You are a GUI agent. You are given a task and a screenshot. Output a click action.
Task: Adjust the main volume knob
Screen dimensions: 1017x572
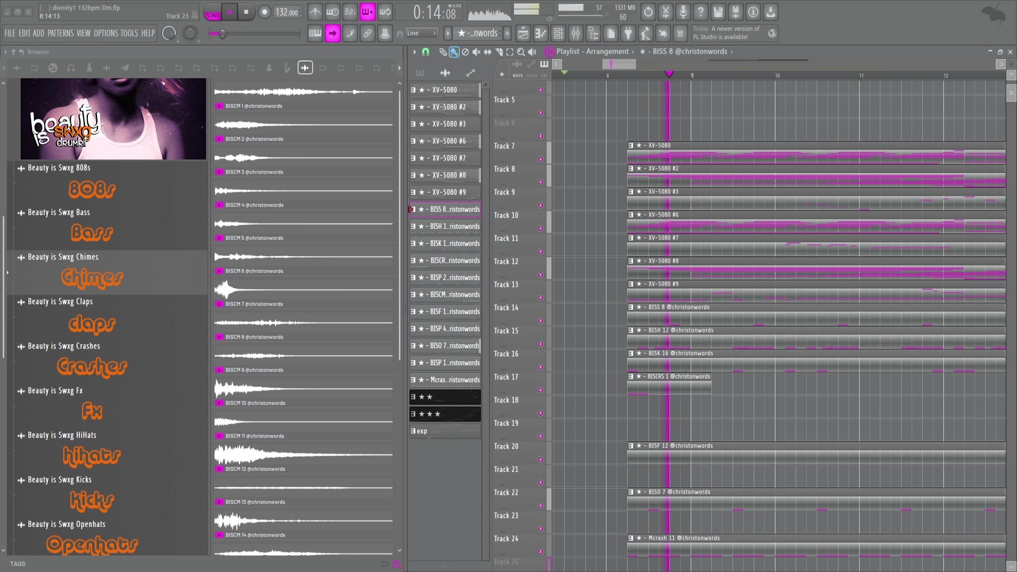(169, 33)
